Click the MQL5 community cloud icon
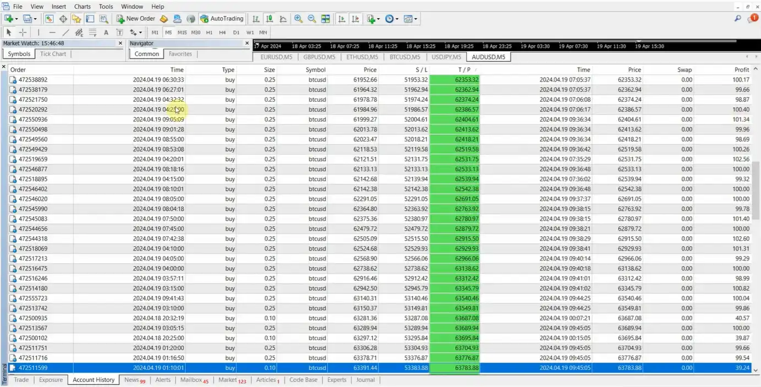Image resolution: width=761 pixels, height=387 pixels. (177, 19)
